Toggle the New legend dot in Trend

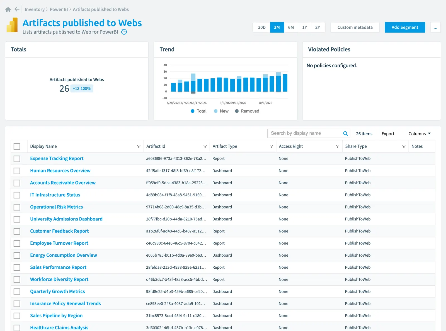(x=215, y=111)
